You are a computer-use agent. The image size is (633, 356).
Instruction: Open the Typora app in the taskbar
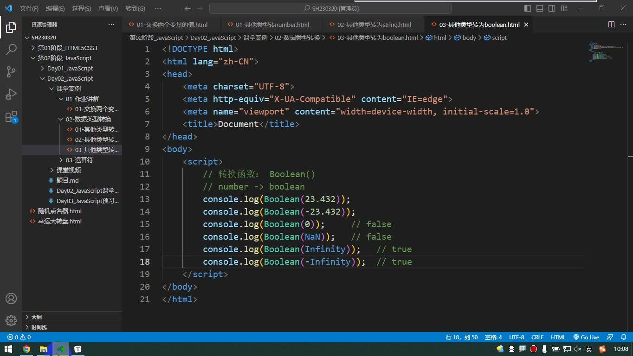(78, 349)
